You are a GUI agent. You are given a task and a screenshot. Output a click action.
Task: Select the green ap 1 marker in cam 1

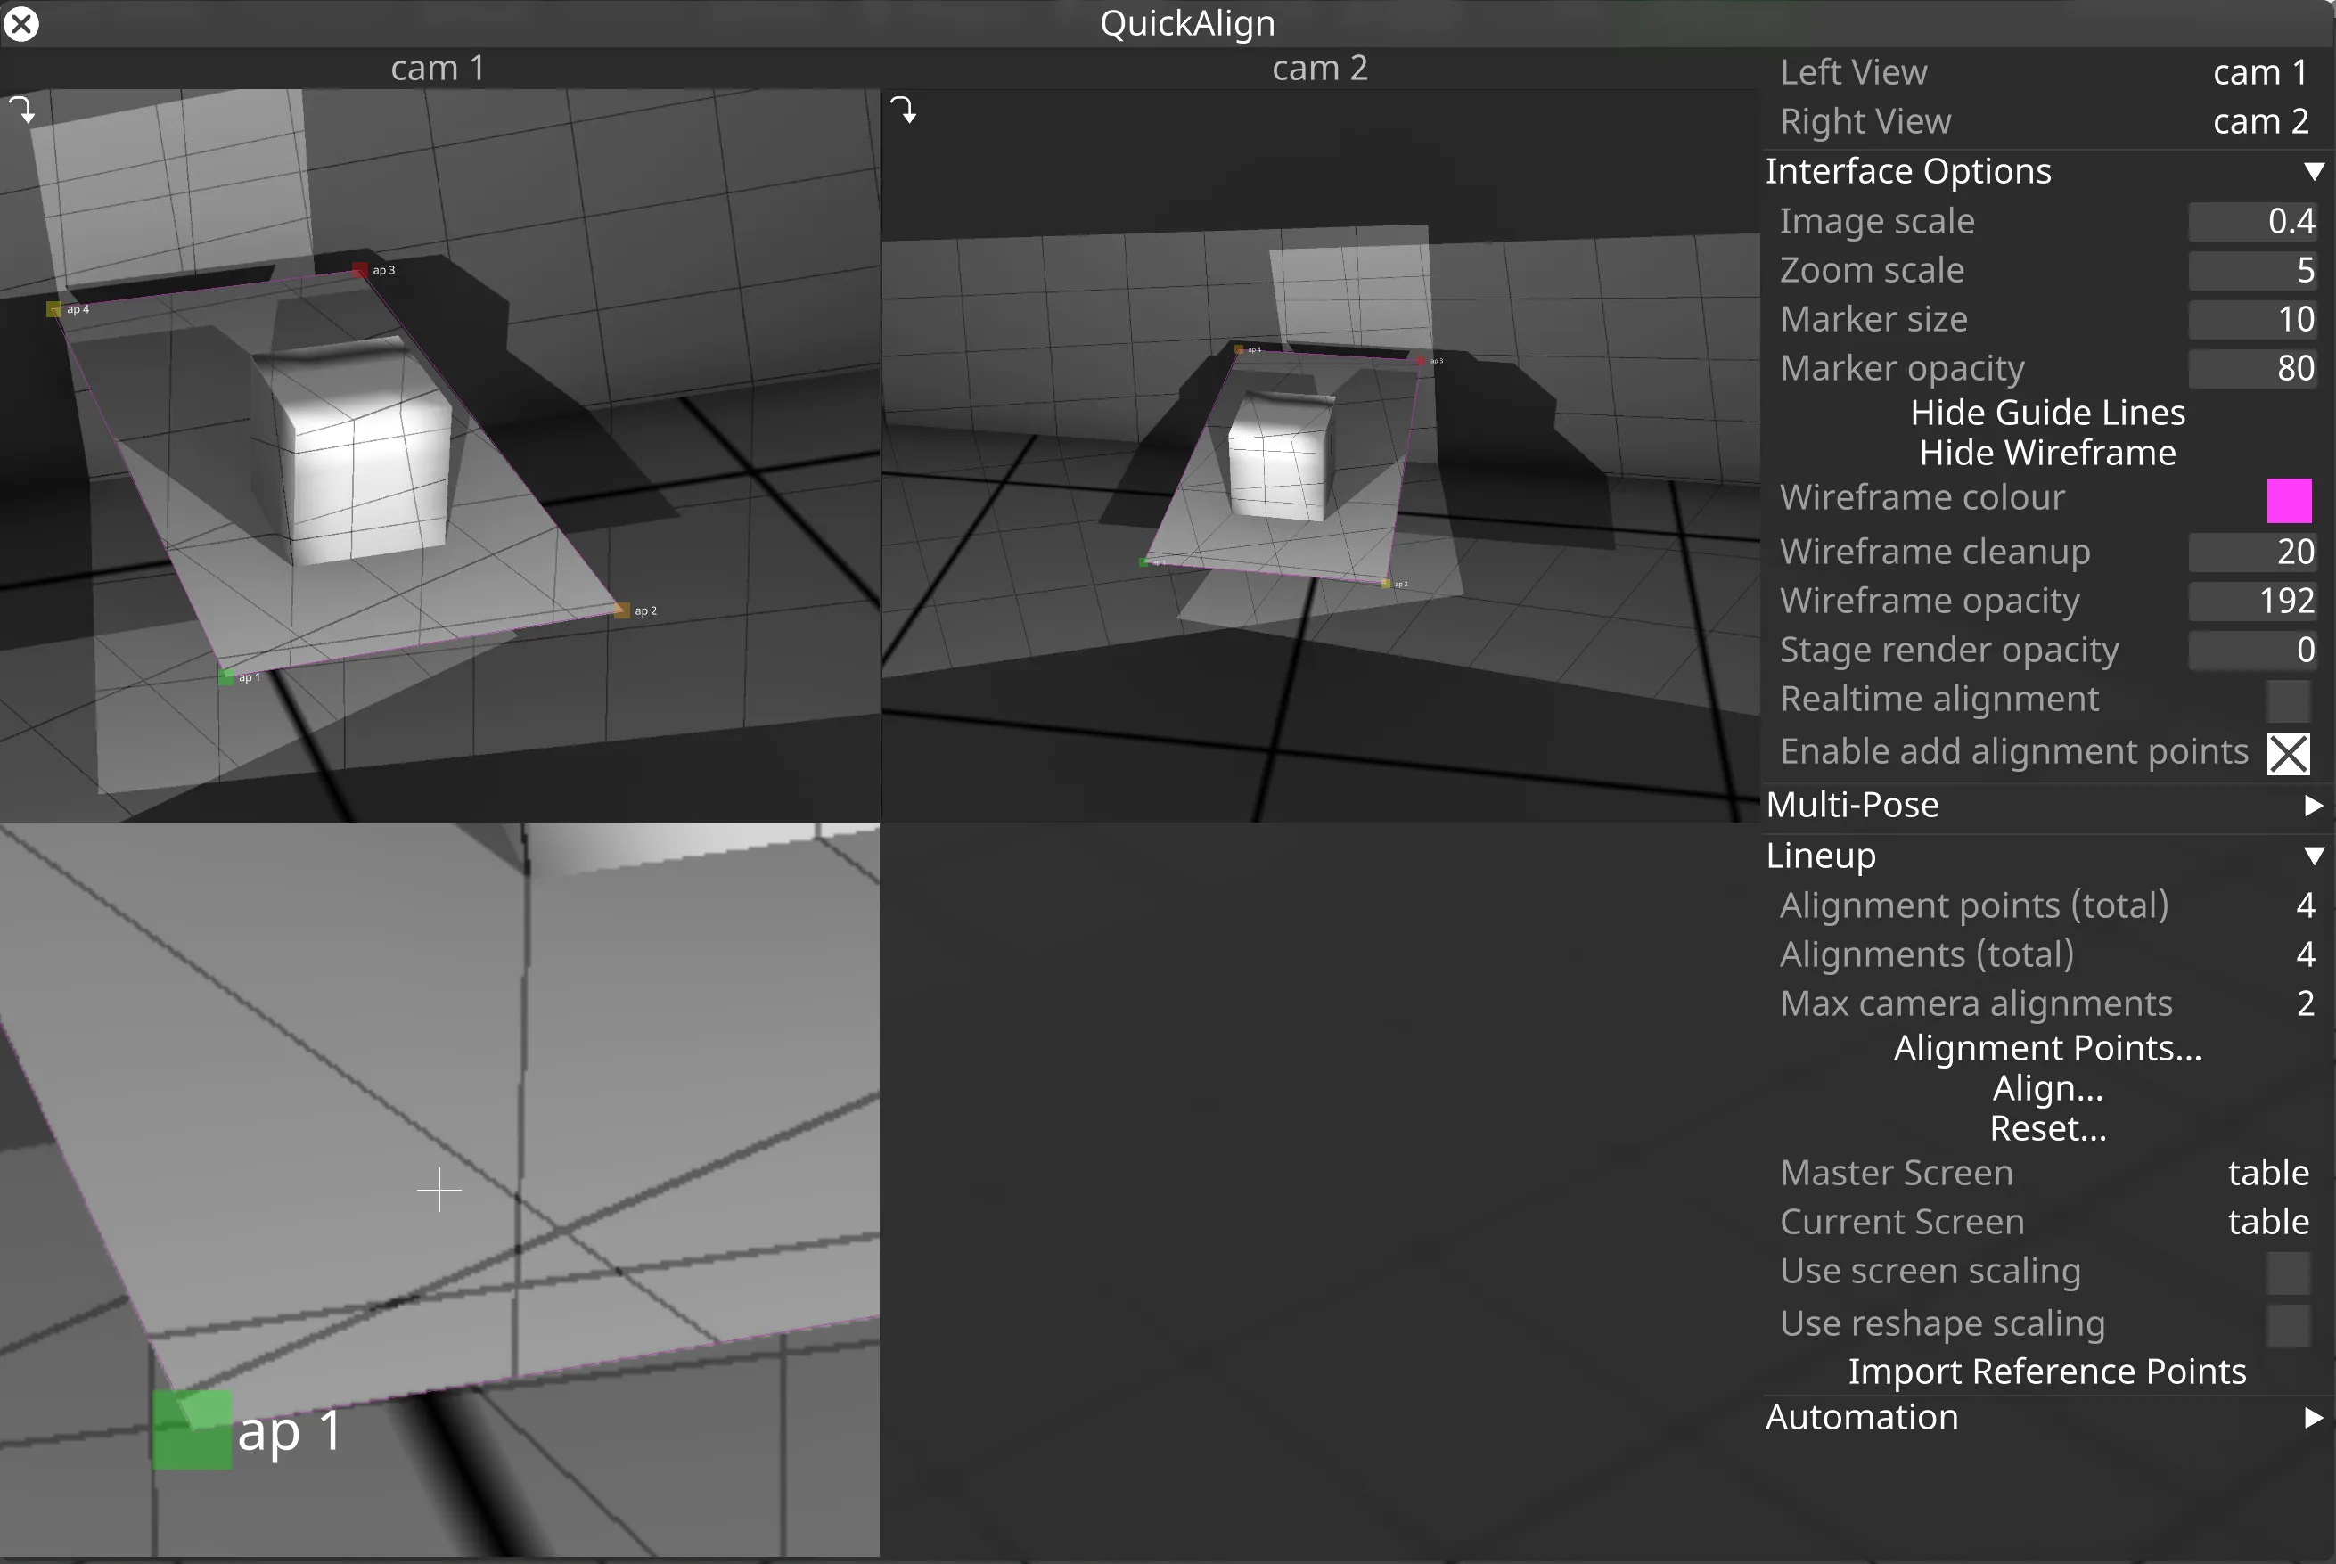click(x=226, y=677)
